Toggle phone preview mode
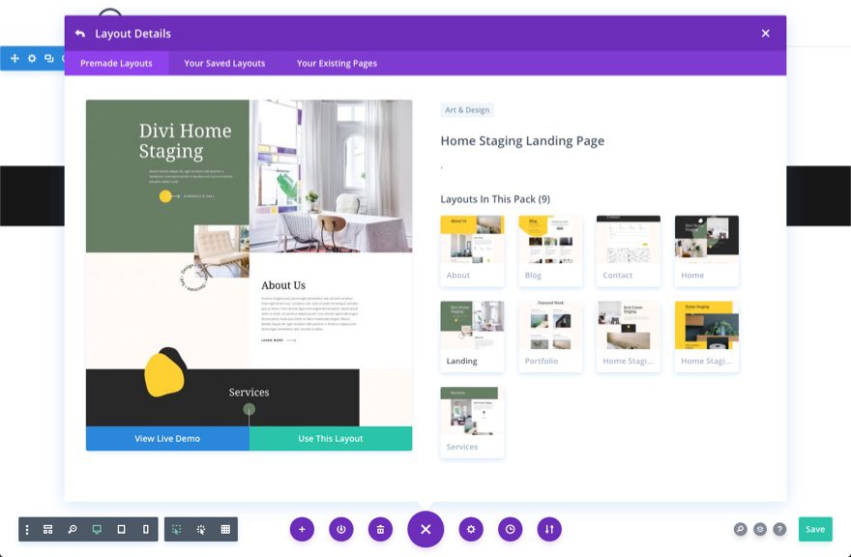 pos(144,529)
